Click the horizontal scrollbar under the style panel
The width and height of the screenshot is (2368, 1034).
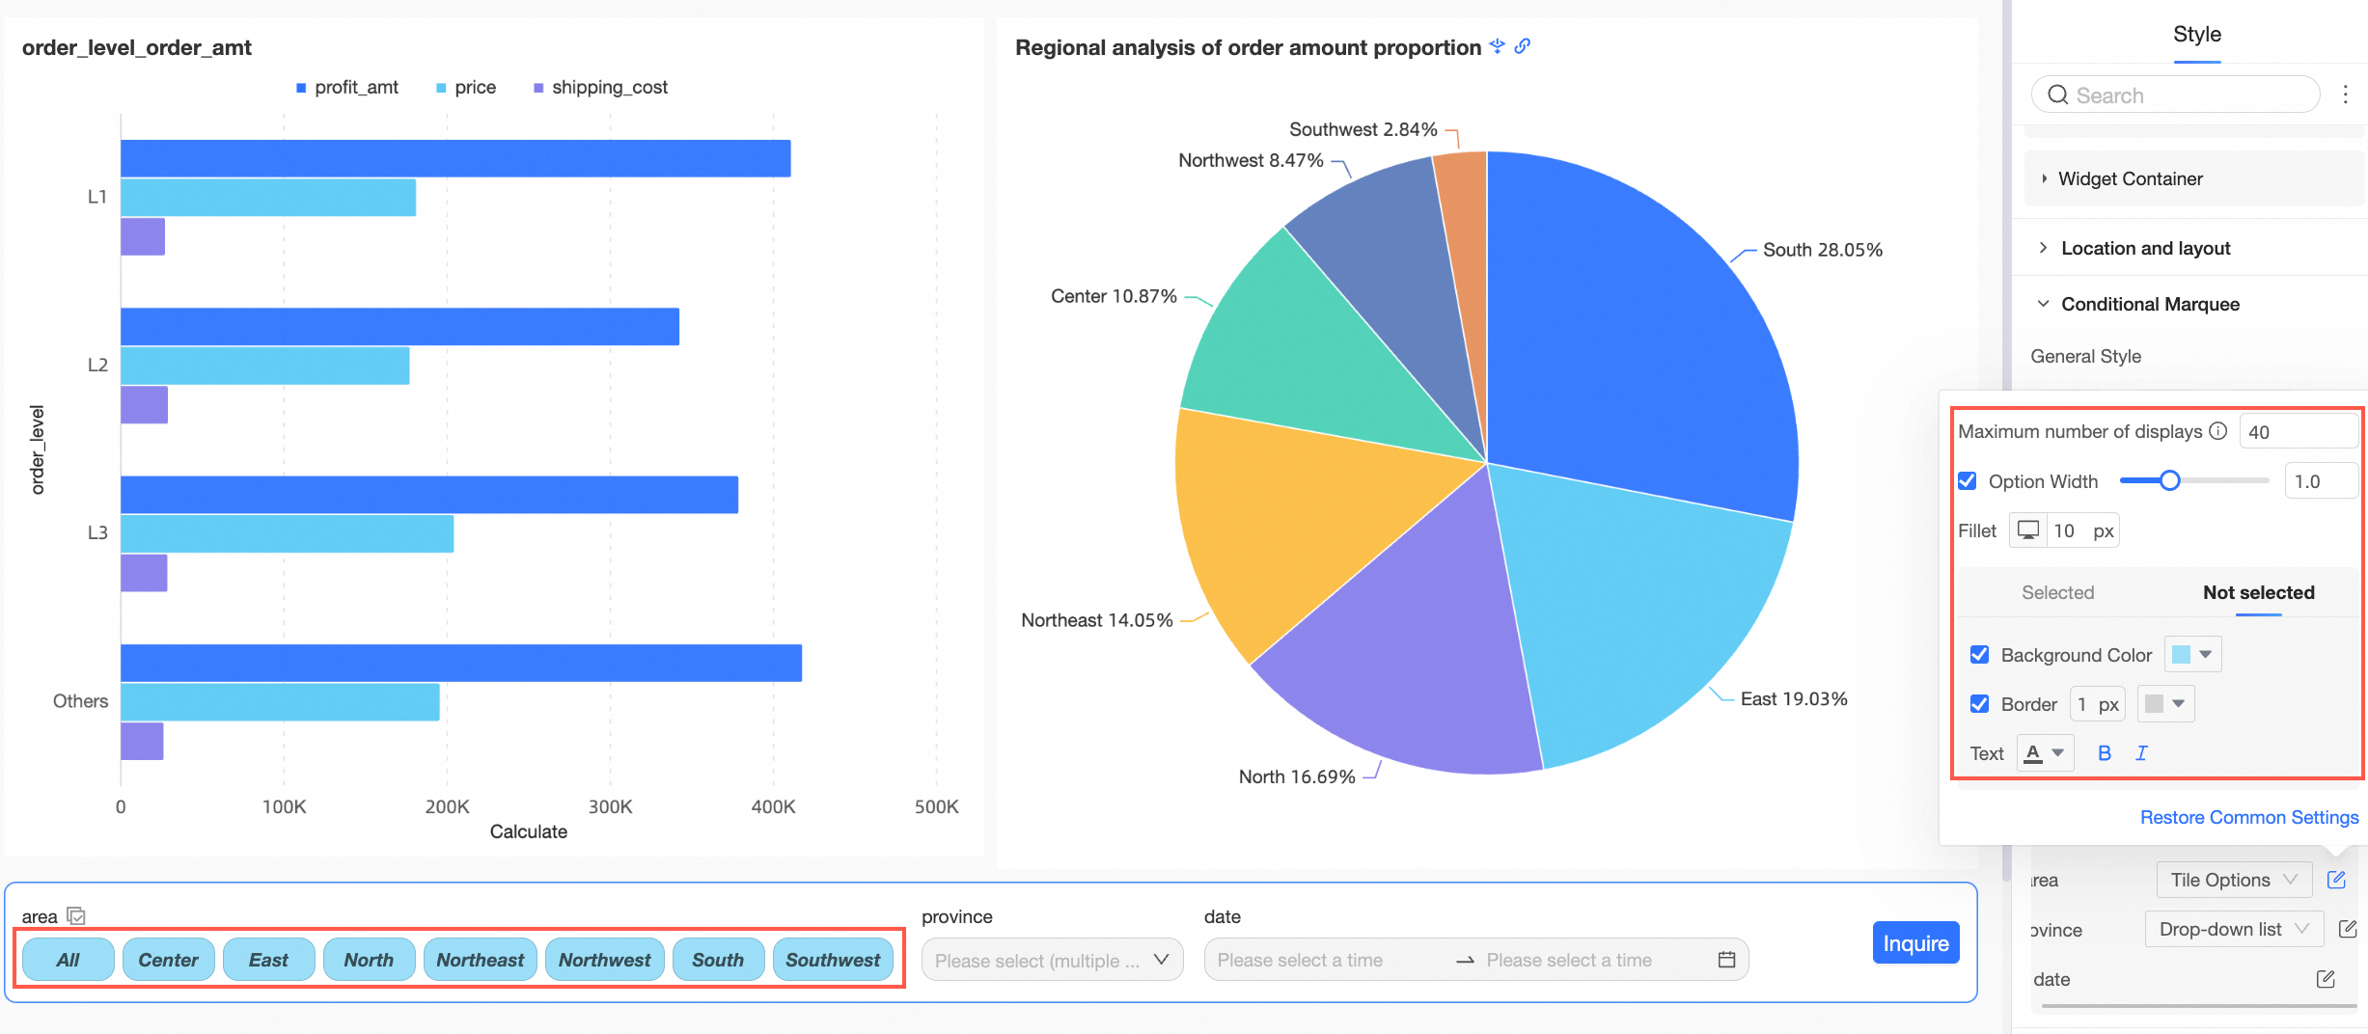click(2199, 1007)
